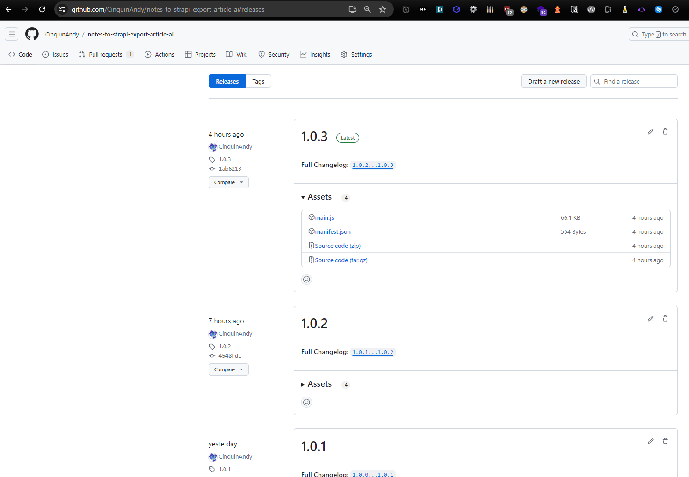
Task: Open Compare dropdown for release 1.0.2
Action: tap(228, 369)
